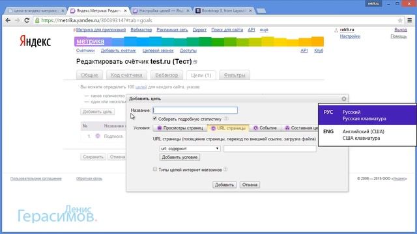This screenshot has width=417, height=234.
Task: Reload the page with the refresh icon
Action: click(x=27, y=20)
